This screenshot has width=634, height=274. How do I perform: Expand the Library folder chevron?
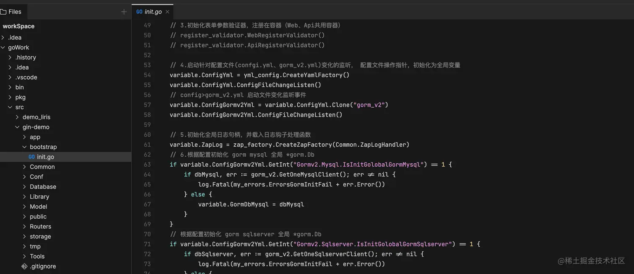click(24, 197)
